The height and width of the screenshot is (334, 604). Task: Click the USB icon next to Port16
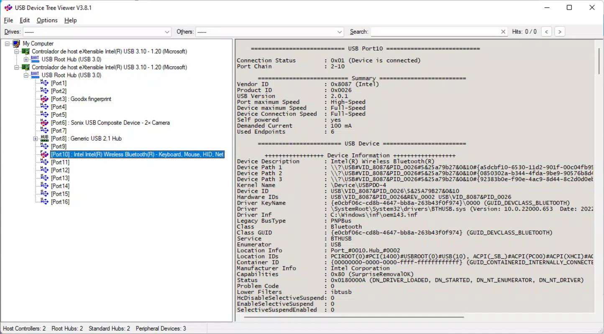point(44,202)
